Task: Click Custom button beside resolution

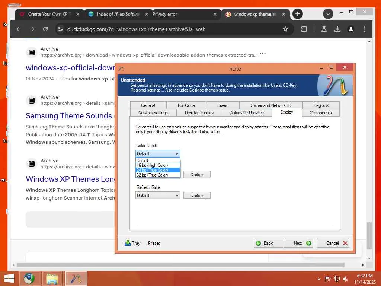Action: point(197,175)
